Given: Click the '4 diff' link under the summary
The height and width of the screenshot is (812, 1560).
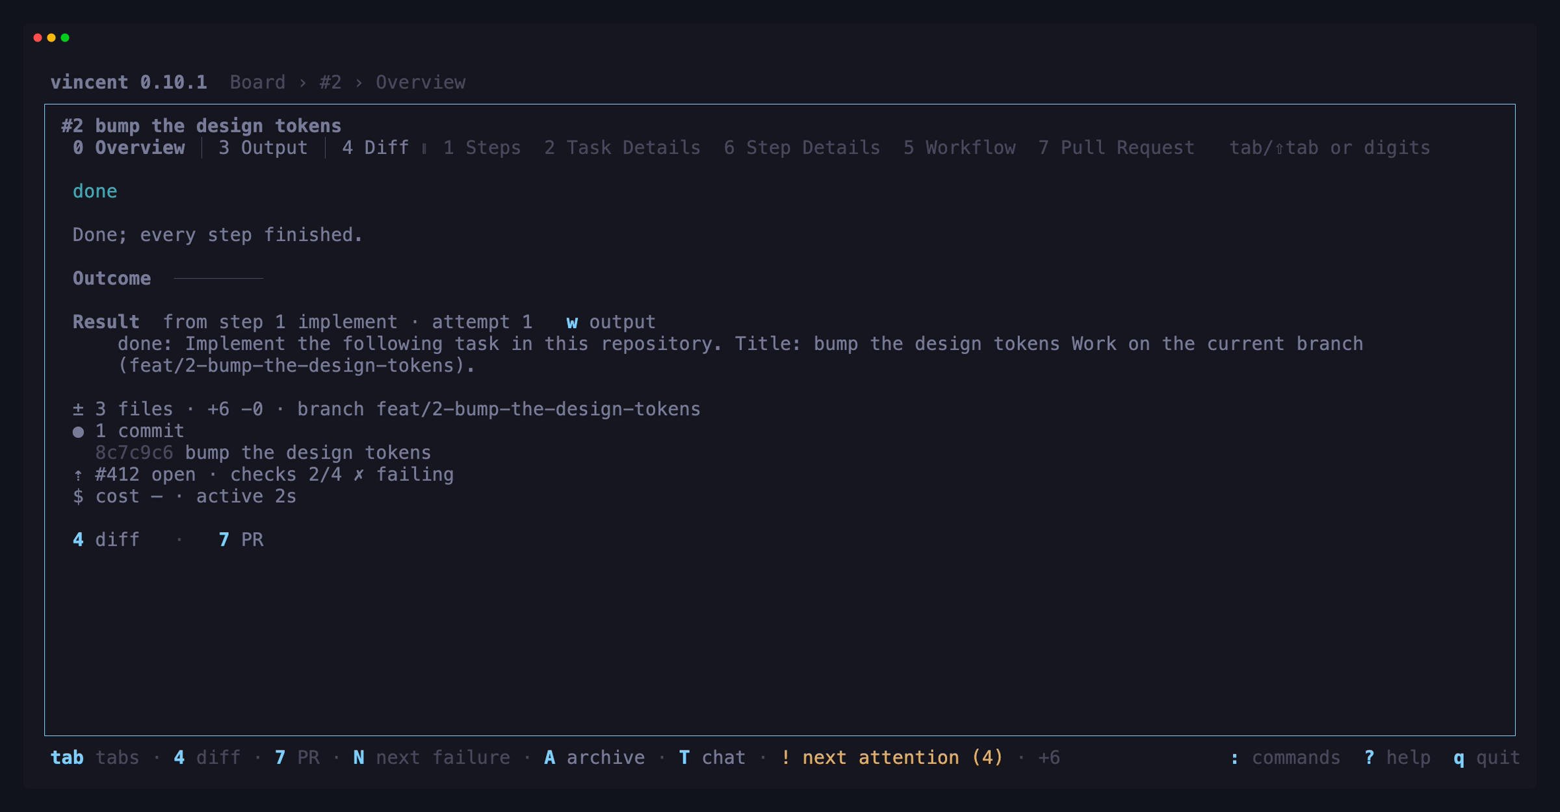Looking at the screenshot, I should pyautogui.click(x=106, y=540).
